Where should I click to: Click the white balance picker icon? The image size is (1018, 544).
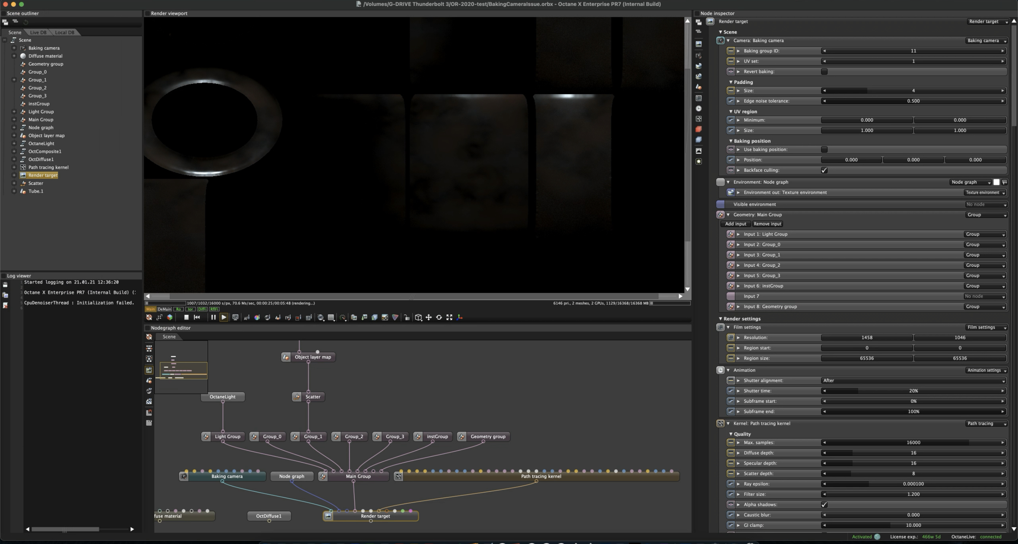pyautogui.click(x=257, y=317)
